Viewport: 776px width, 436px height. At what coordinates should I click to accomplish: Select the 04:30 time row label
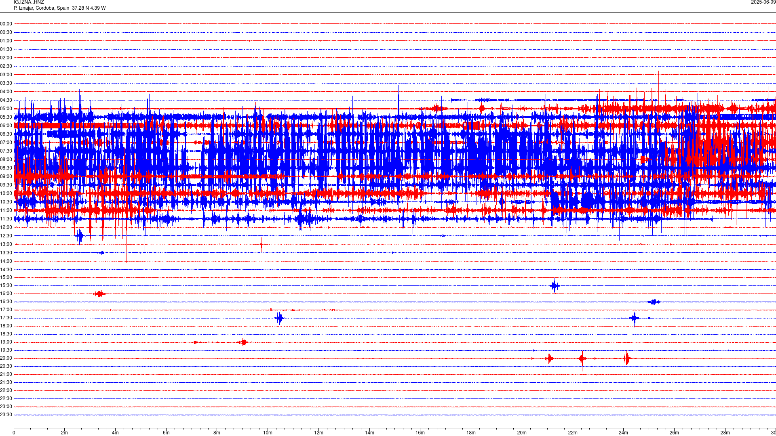[x=6, y=100]
